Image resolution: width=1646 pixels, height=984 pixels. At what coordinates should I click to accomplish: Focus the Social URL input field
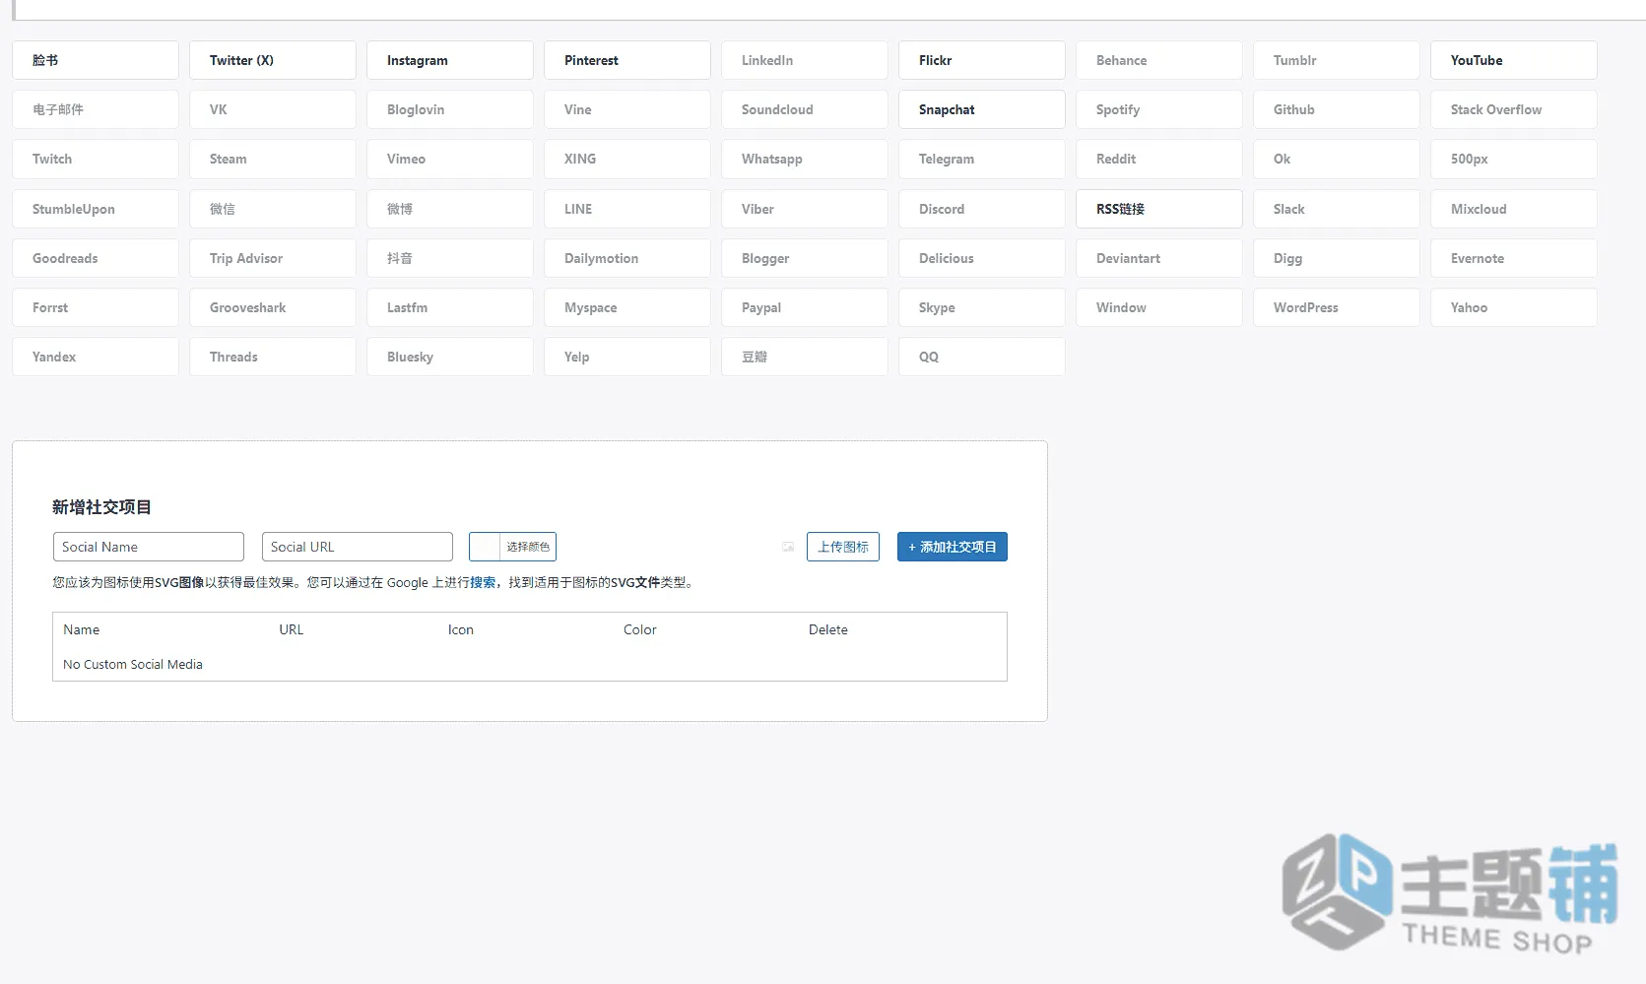point(358,547)
